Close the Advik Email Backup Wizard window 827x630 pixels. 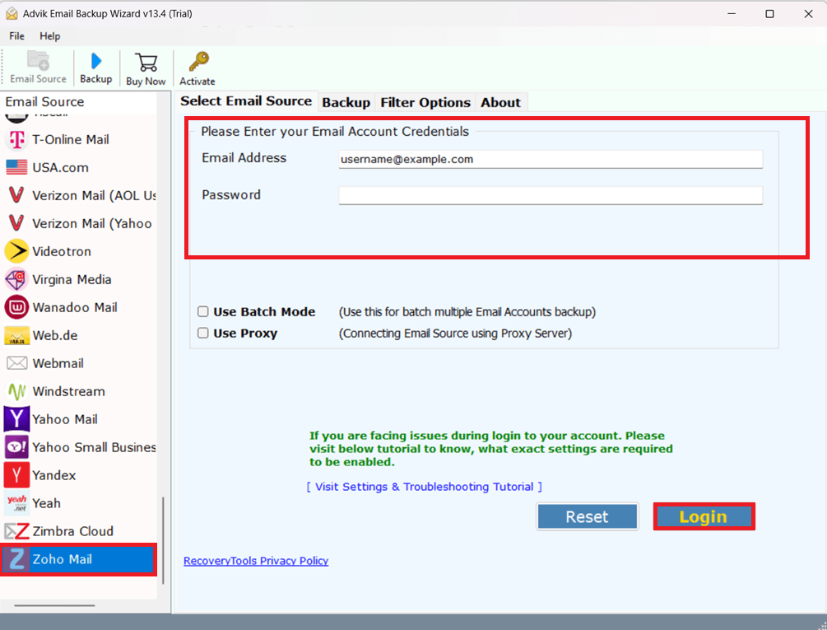[808, 14]
